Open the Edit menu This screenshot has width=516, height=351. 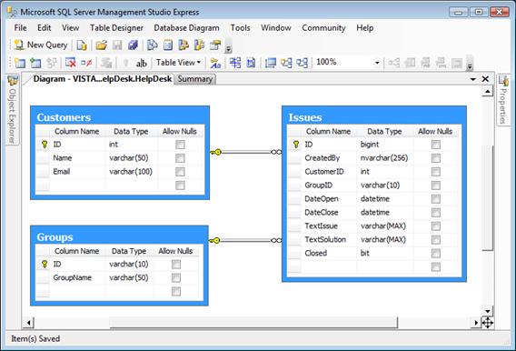pyautogui.click(x=45, y=28)
